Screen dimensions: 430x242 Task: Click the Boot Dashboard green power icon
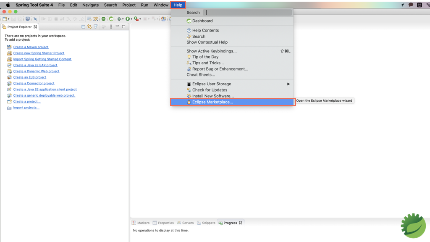tap(103, 19)
